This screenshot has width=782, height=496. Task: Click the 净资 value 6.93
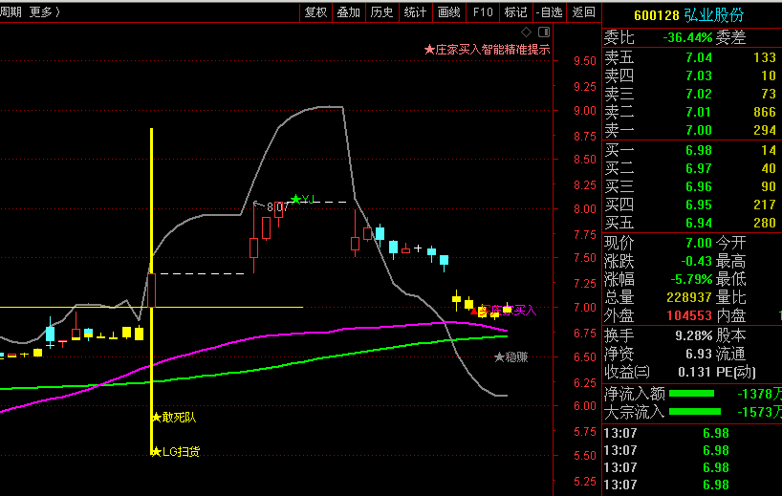coord(699,354)
